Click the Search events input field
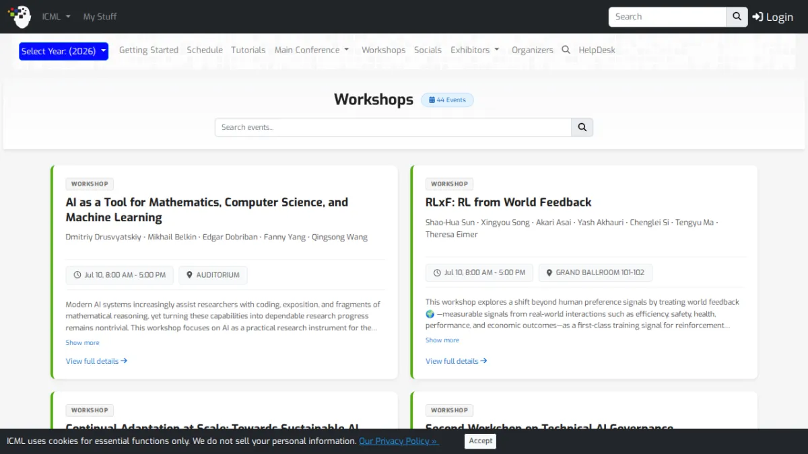This screenshot has width=808, height=454. 393,127
